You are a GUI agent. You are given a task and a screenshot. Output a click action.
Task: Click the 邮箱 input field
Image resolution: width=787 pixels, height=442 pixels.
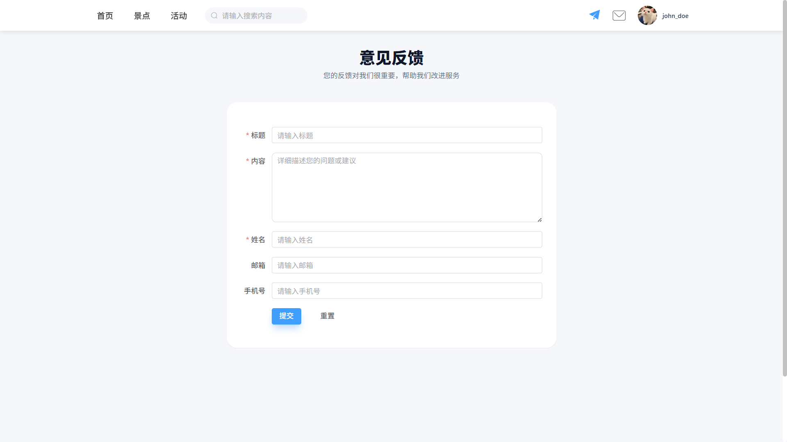click(x=407, y=265)
